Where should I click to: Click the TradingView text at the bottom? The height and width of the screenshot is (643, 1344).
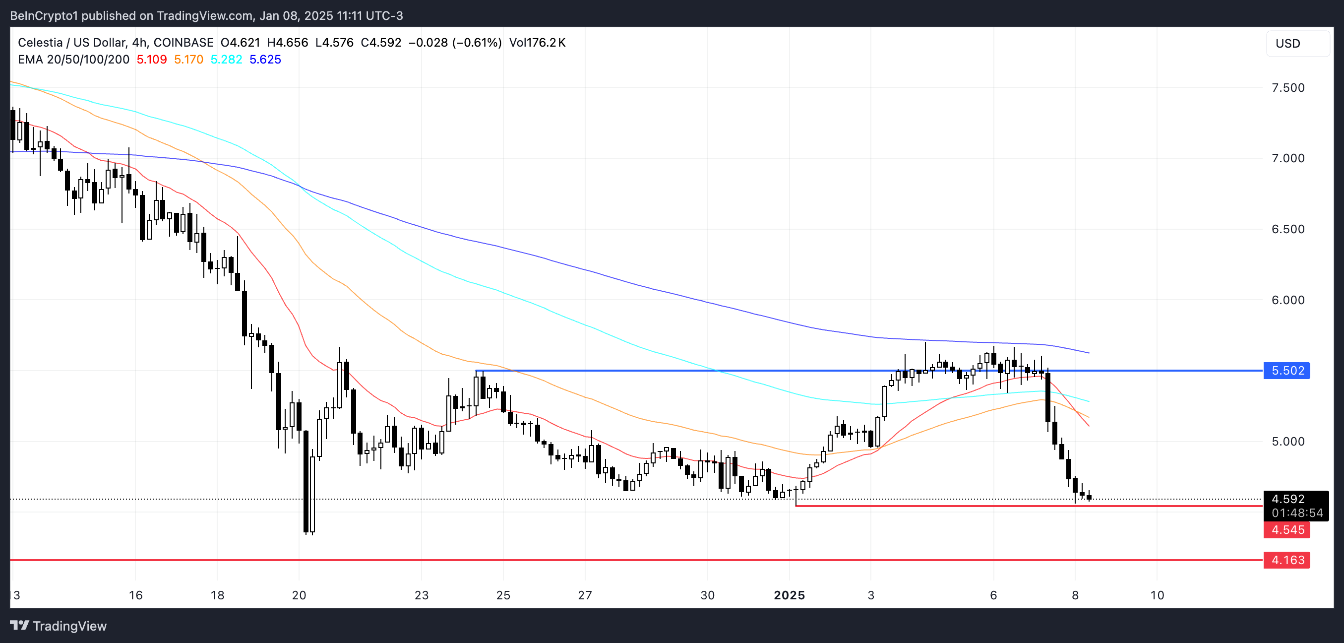(69, 626)
